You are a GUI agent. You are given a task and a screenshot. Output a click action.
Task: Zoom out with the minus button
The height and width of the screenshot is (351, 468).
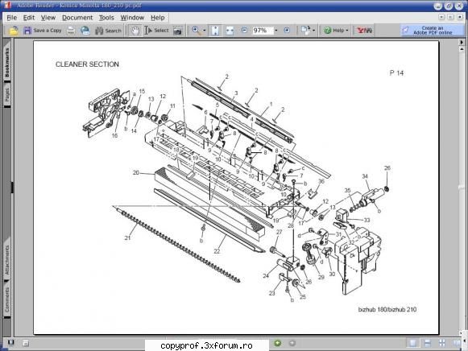click(x=244, y=30)
